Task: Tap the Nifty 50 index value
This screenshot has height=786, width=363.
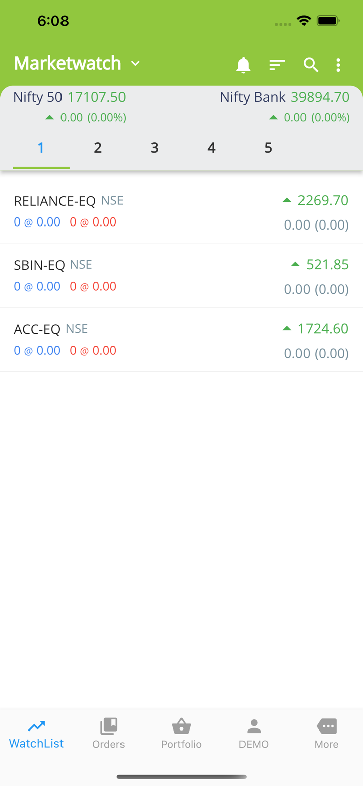Action: (x=96, y=97)
